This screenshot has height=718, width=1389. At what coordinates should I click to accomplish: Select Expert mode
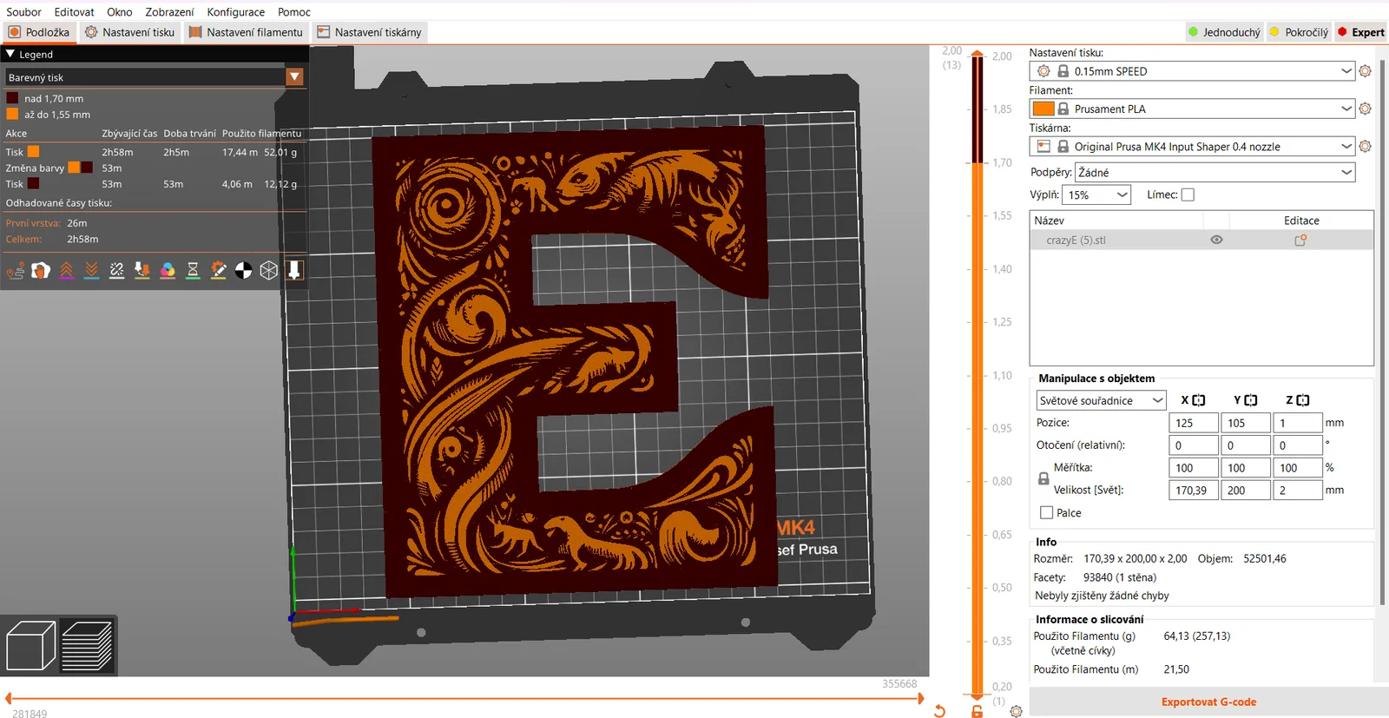tap(1361, 32)
